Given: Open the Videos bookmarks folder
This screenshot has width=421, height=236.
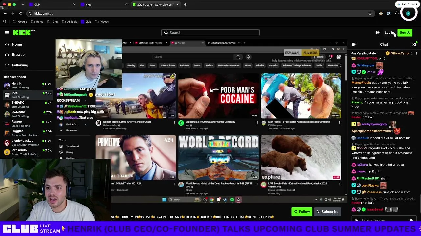Looking at the screenshot, I should pyautogui.click(x=102, y=22).
